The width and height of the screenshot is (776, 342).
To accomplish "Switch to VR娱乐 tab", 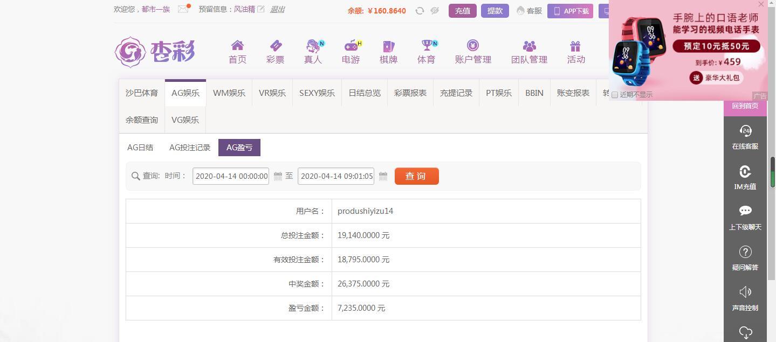I will 272,93.
